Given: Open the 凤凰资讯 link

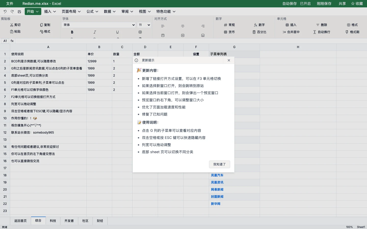Looking at the screenshot, I should 217,182.
